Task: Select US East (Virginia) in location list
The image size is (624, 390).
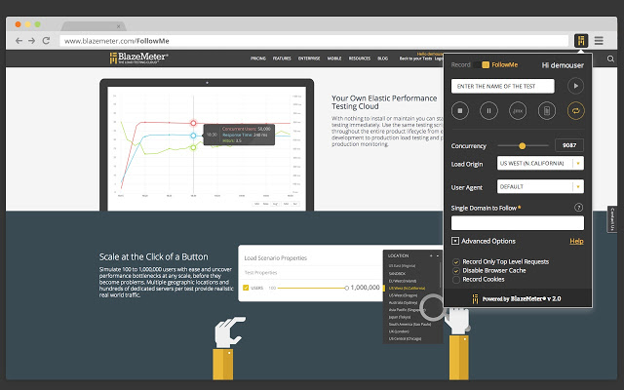Action: [402, 266]
